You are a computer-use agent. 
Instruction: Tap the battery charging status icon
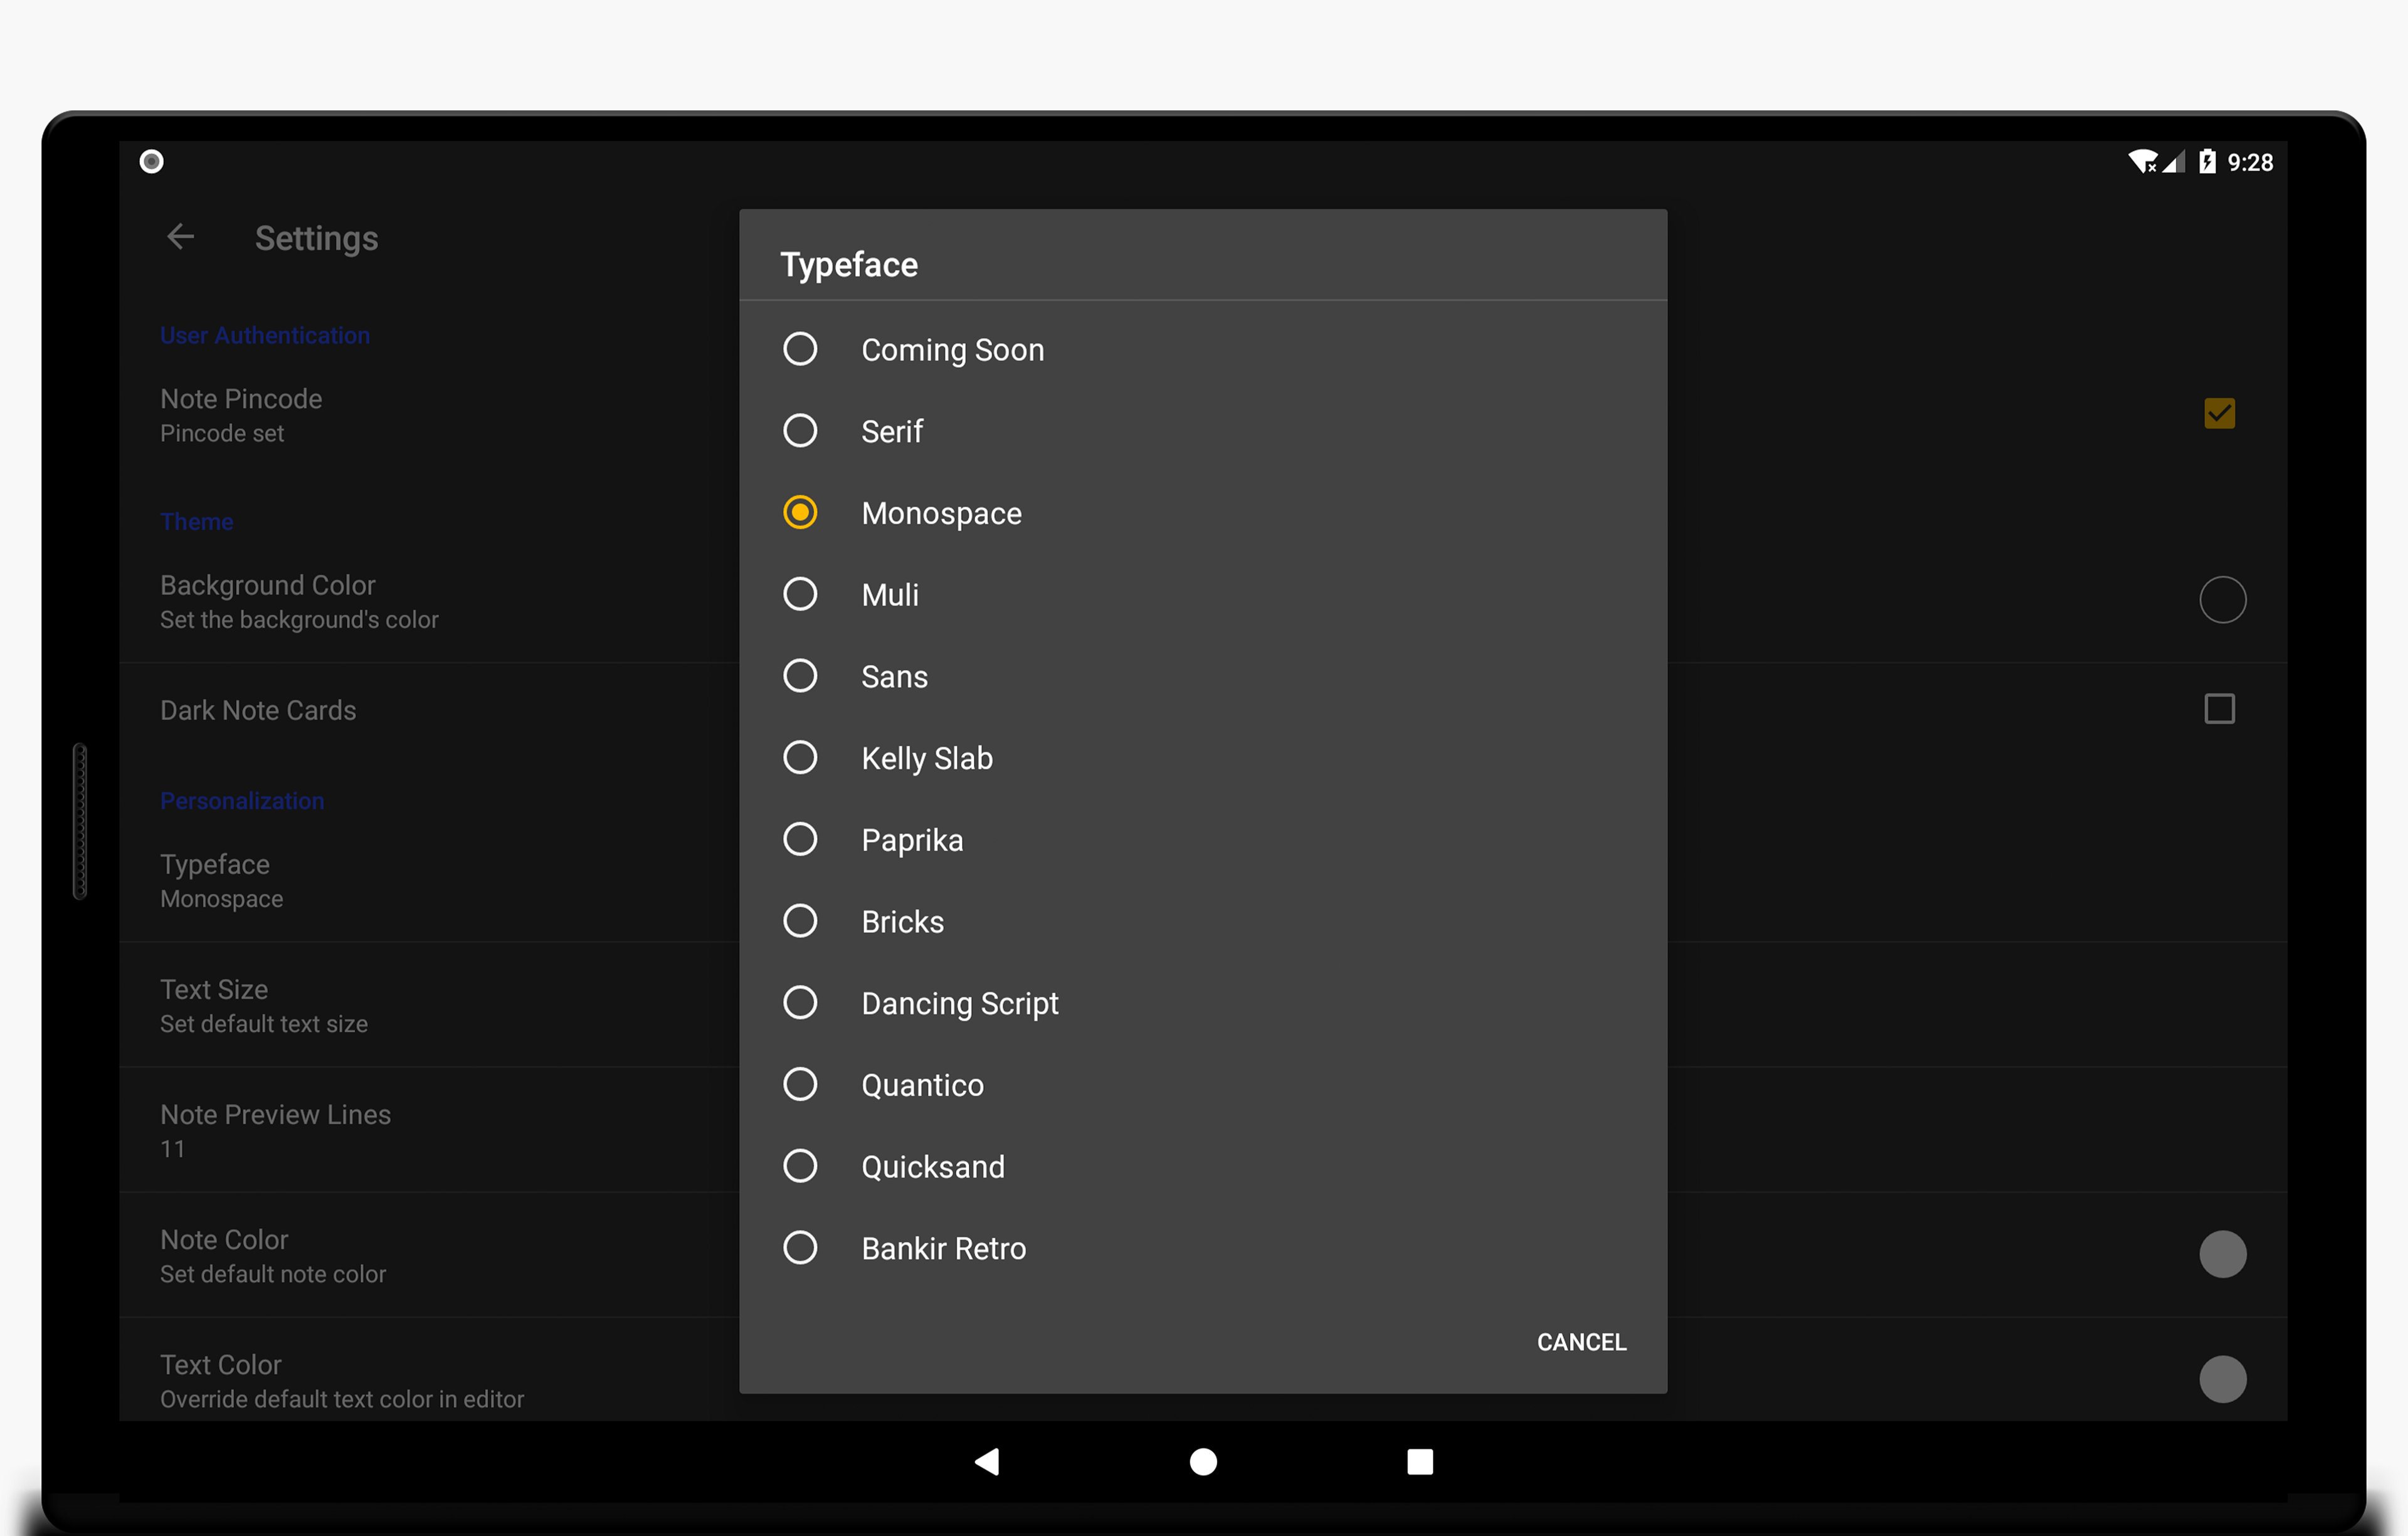point(2206,162)
